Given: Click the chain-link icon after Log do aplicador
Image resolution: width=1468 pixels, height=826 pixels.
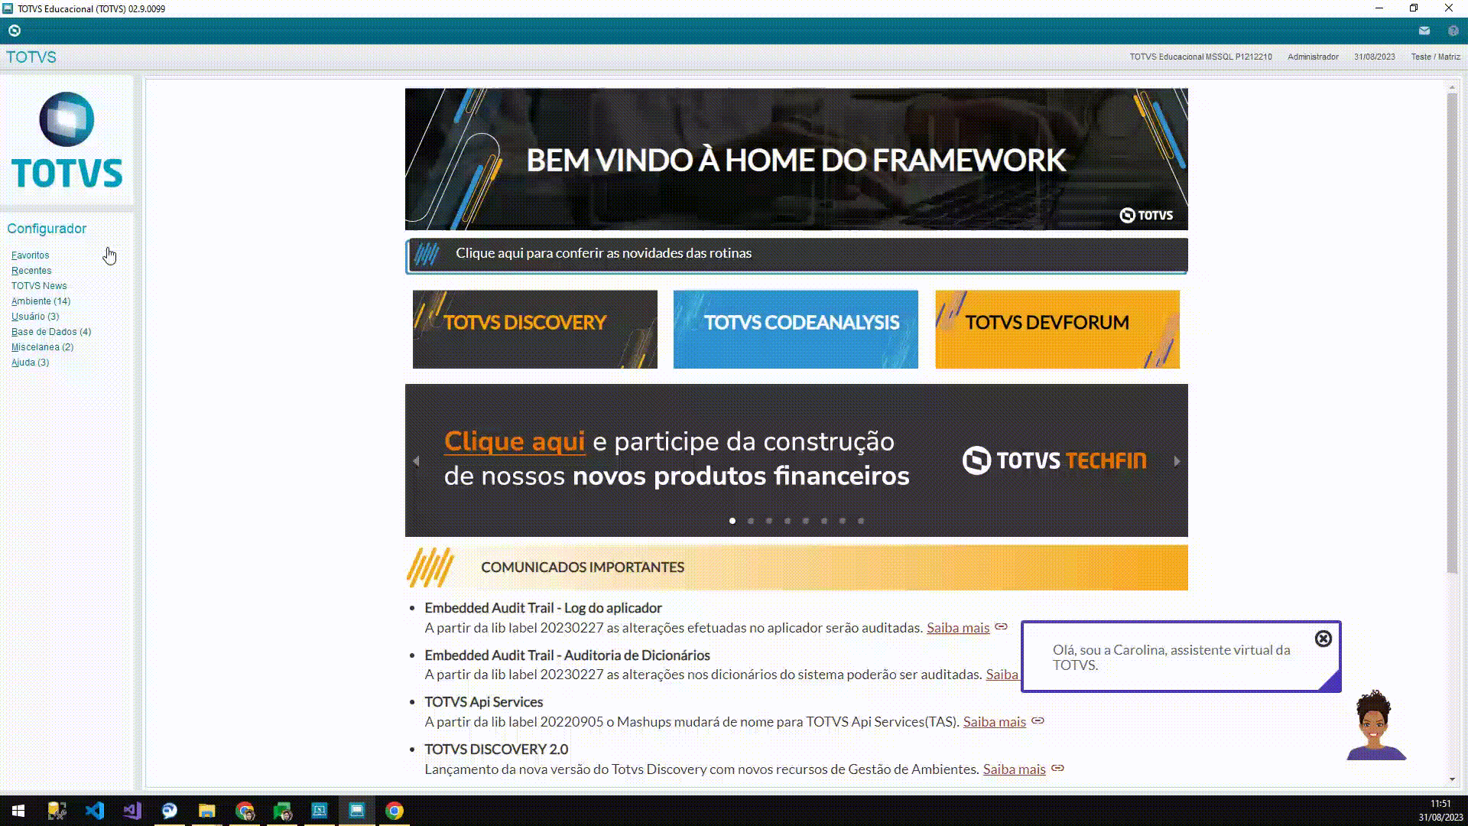Looking at the screenshot, I should coord(1002,627).
